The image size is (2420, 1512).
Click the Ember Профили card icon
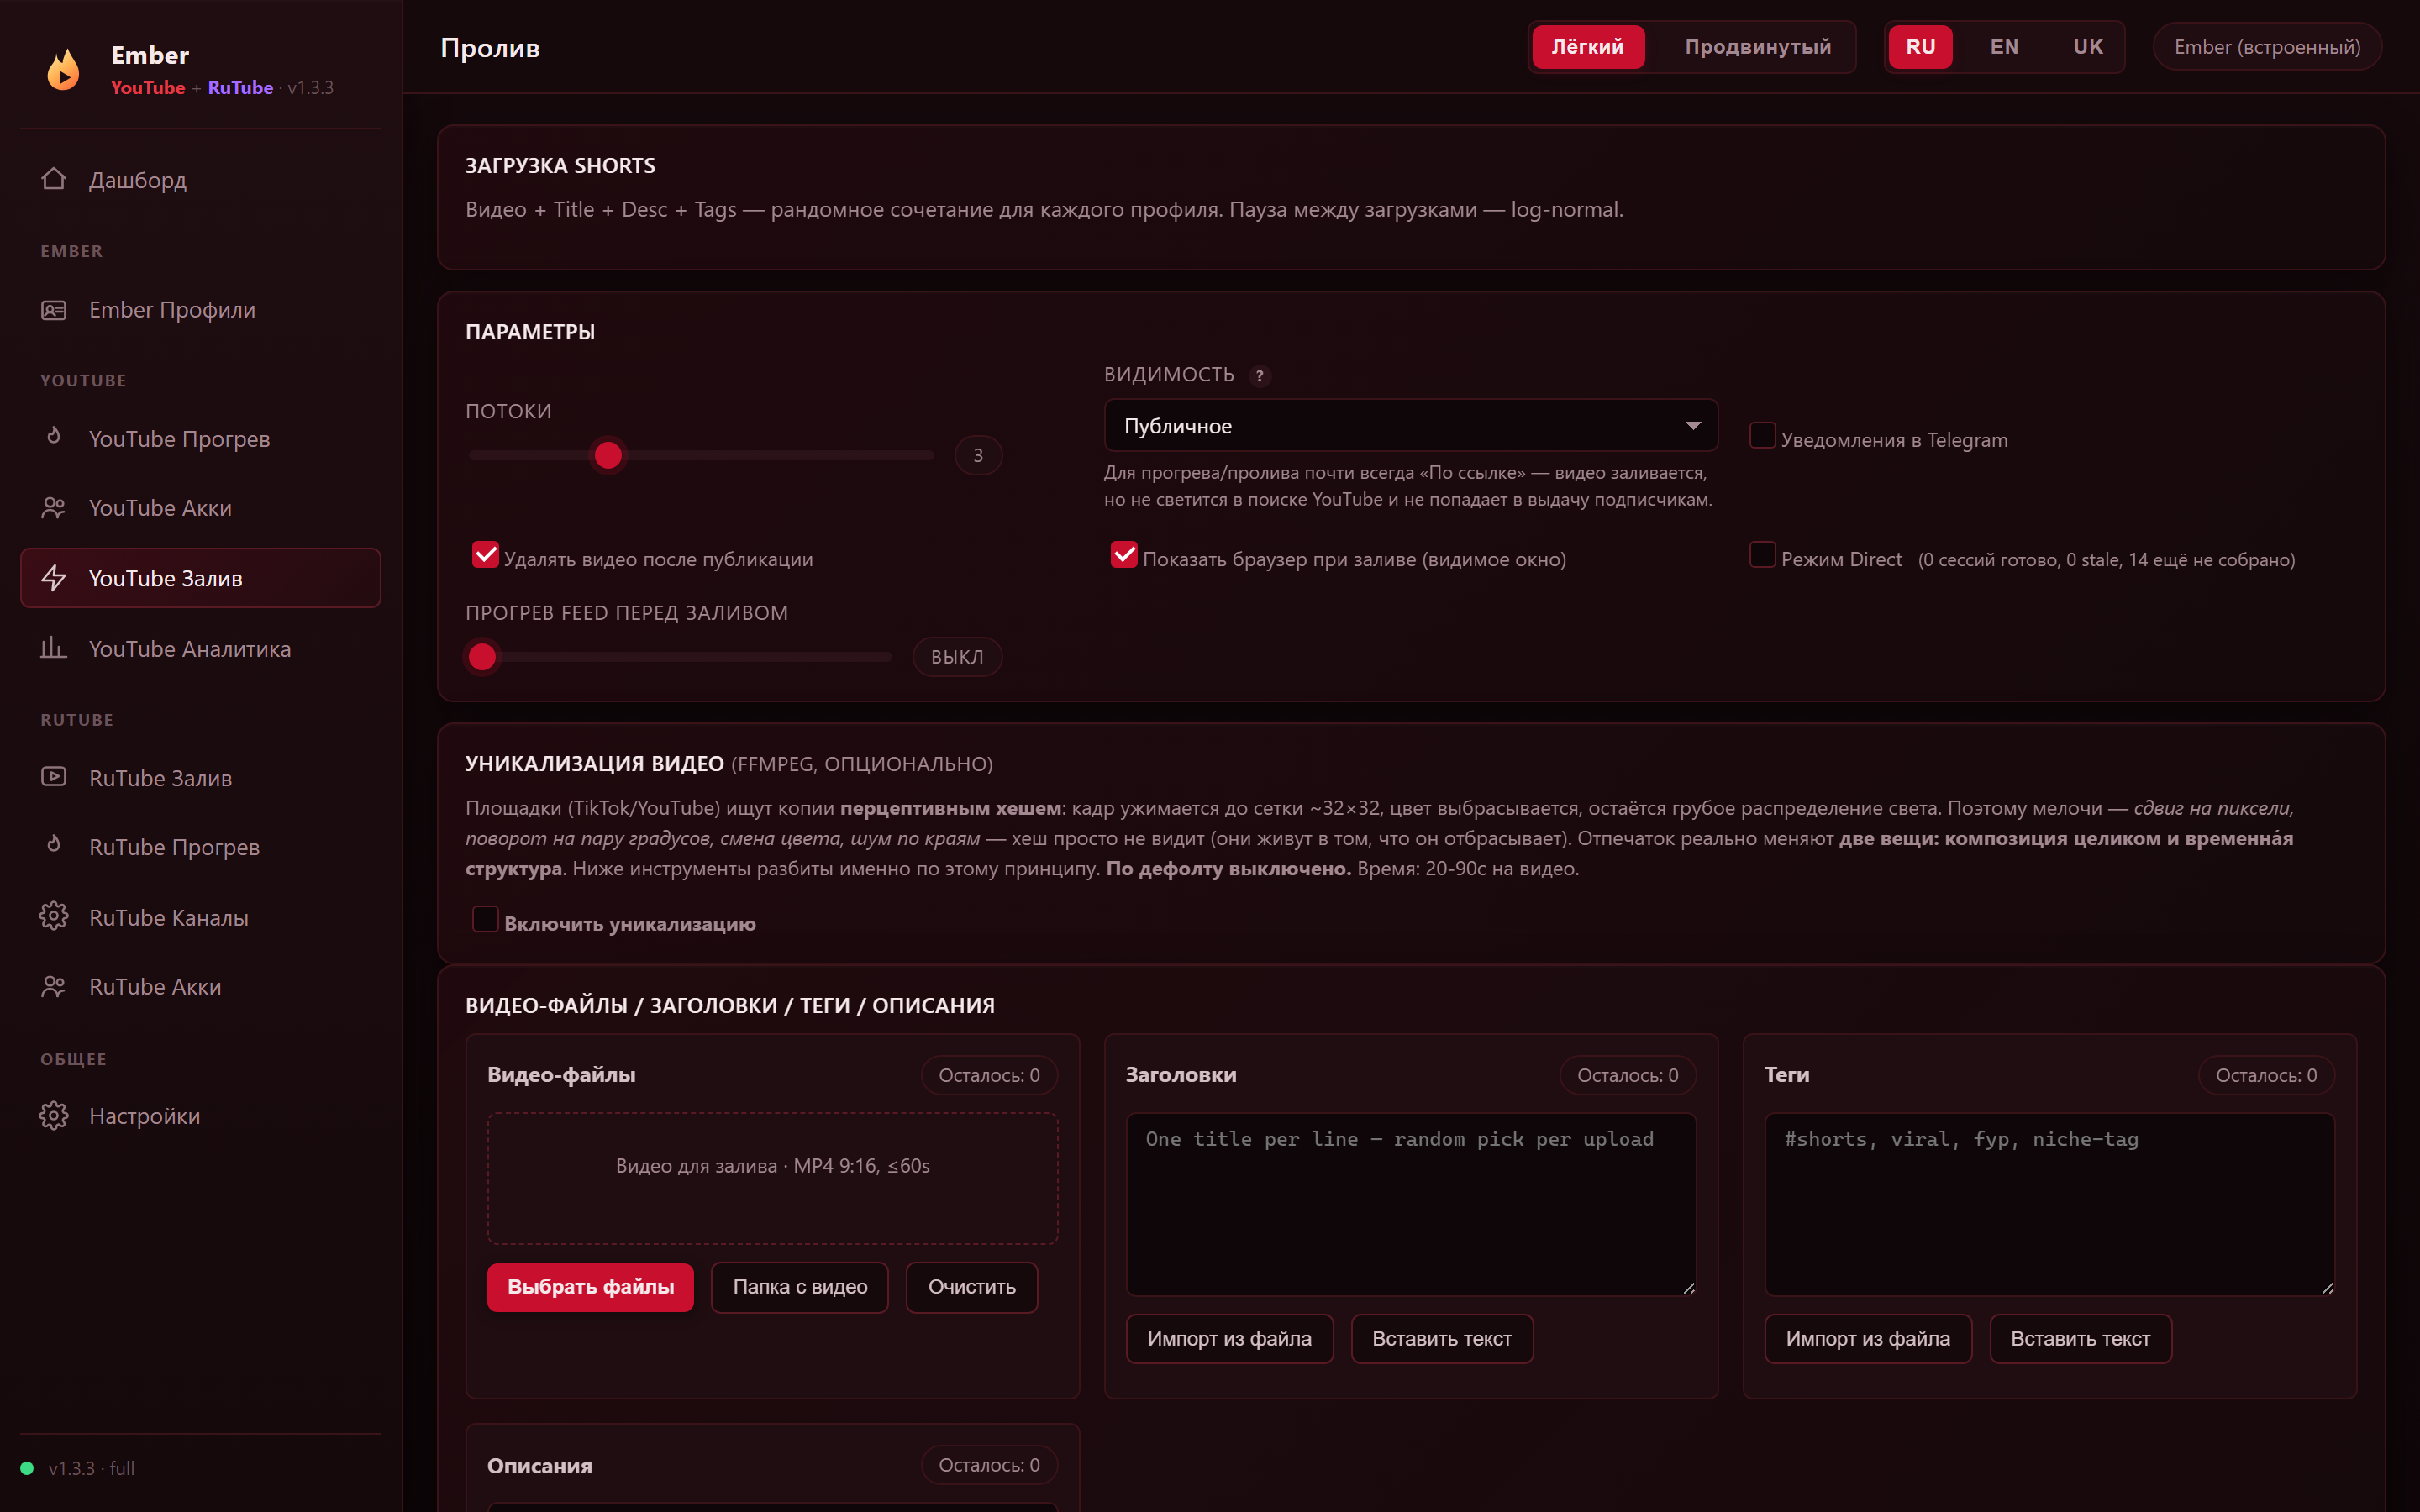tap(54, 310)
